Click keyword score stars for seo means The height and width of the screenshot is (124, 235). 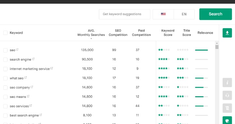pos(164,97)
